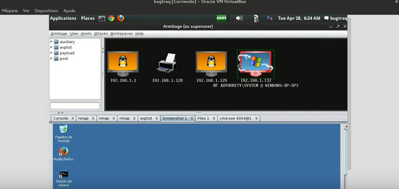Open Firefox from the top panel
Image resolution: width=399 pixels, height=189 pixels.
[x=121, y=18]
